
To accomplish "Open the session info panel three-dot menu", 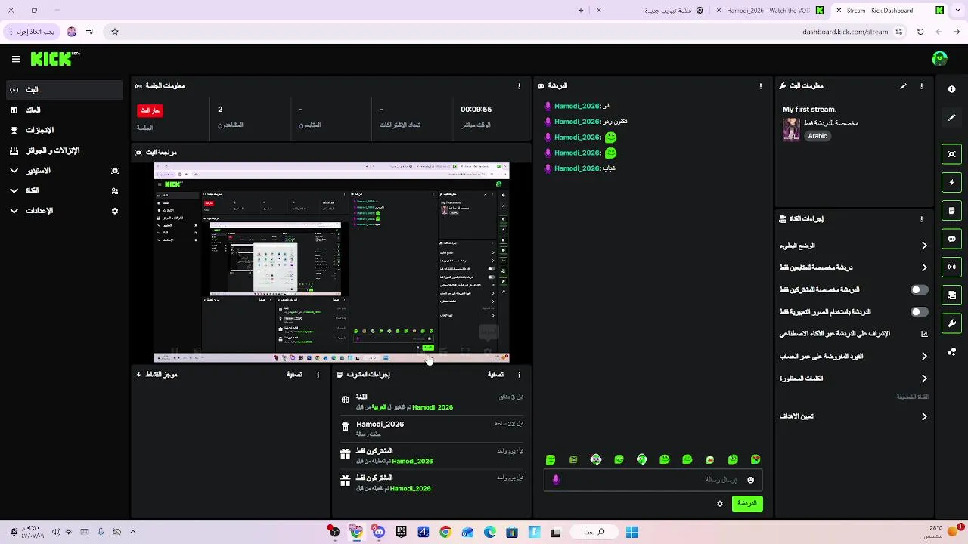I will point(519,86).
